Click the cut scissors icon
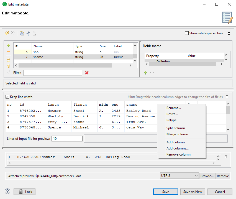This screenshot has width=236, height=199. click(28, 33)
